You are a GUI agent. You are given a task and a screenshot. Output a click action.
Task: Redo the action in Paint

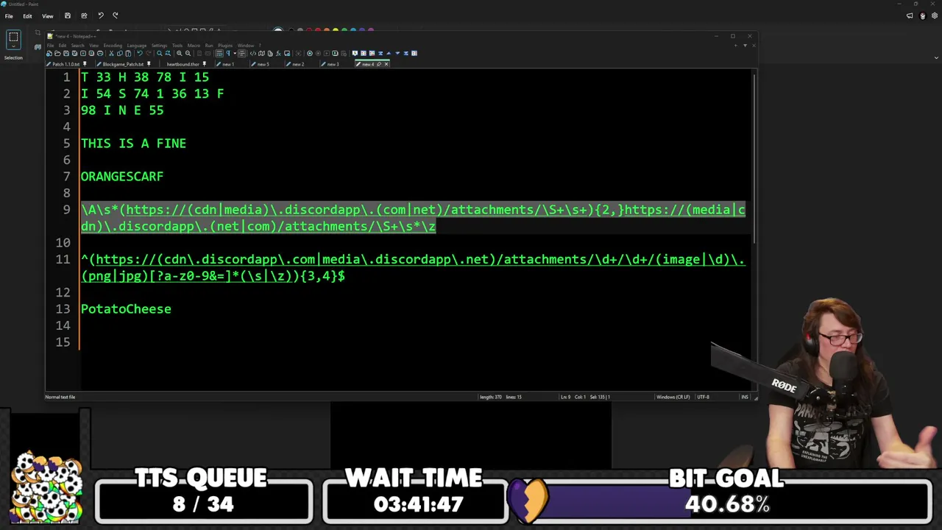click(116, 15)
